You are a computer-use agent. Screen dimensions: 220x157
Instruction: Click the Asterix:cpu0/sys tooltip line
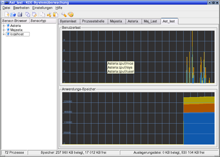click(120, 67)
